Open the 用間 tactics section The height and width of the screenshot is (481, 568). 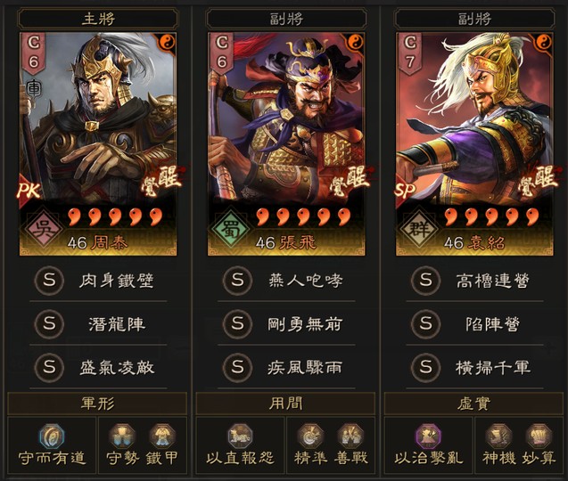(285, 404)
